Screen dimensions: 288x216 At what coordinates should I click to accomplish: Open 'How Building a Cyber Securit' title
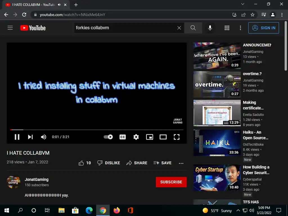pyautogui.click(x=256, y=170)
